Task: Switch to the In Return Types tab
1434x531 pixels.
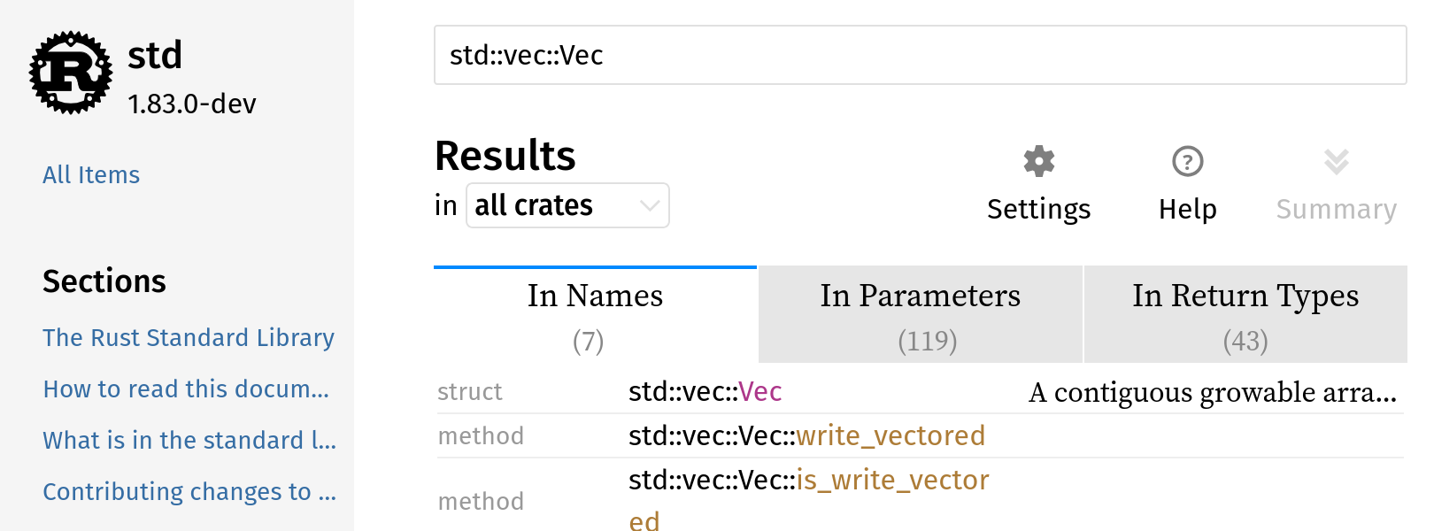Action: coord(1245,315)
